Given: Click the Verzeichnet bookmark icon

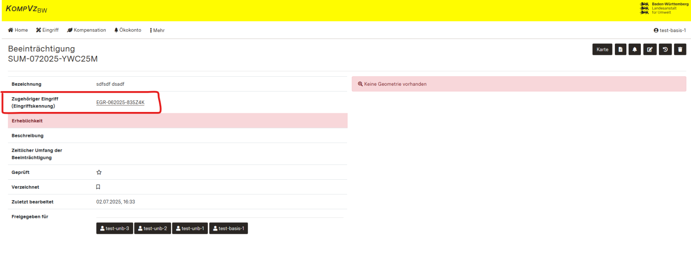Looking at the screenshot, I should pos(98,187).
